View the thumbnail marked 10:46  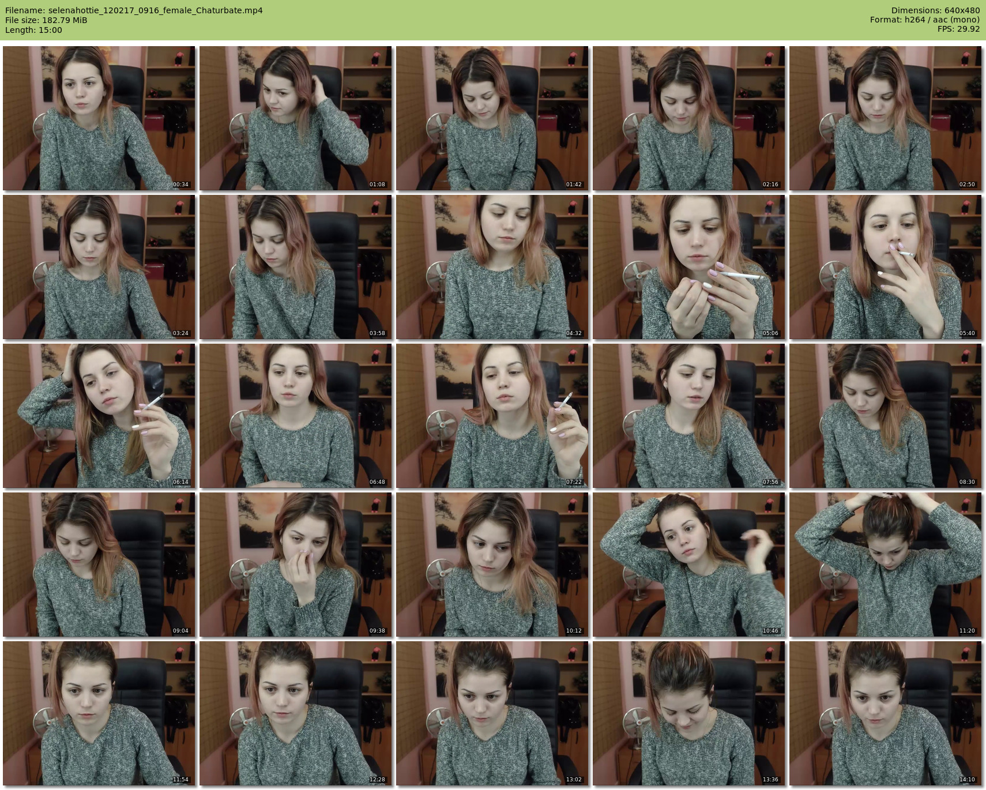coord(689,565)
